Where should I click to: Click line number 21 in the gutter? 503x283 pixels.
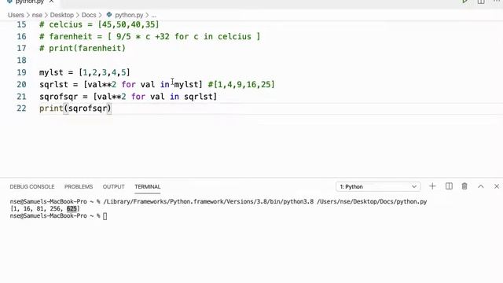coord(21,97)
